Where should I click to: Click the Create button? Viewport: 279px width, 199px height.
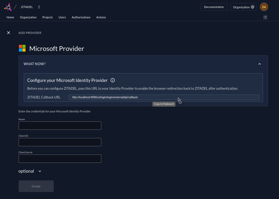[x=36, y=186]
